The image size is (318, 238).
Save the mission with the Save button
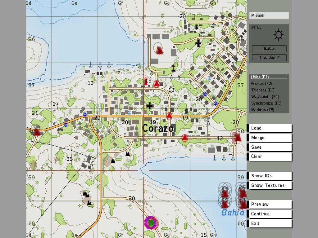[270, 147]
